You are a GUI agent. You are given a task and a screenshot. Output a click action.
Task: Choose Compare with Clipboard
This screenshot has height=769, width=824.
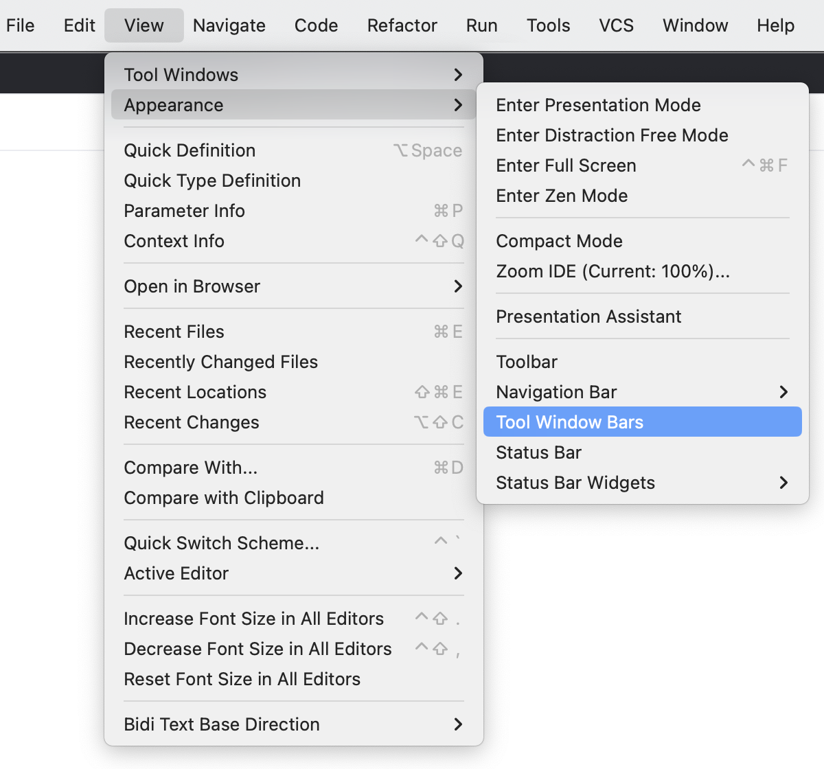tap(224, 498)
